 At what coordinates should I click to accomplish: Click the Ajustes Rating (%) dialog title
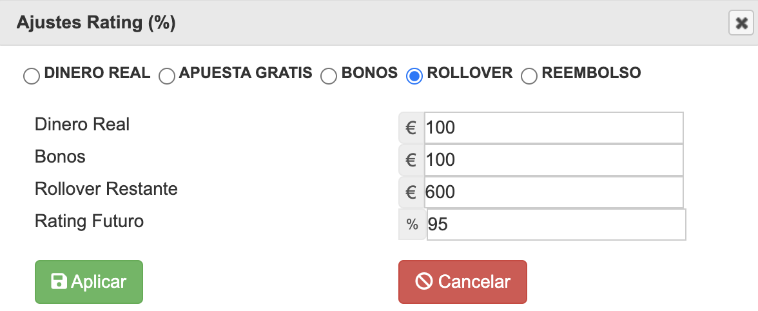[96, 23]
